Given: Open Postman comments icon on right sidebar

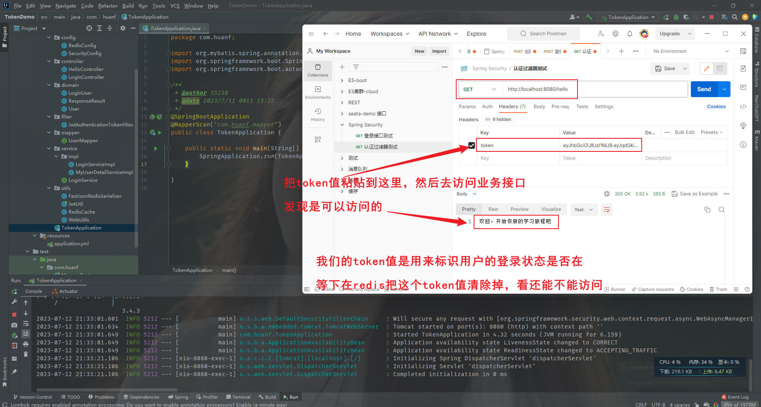Looking at the screenshot, I should coord(743,87).
